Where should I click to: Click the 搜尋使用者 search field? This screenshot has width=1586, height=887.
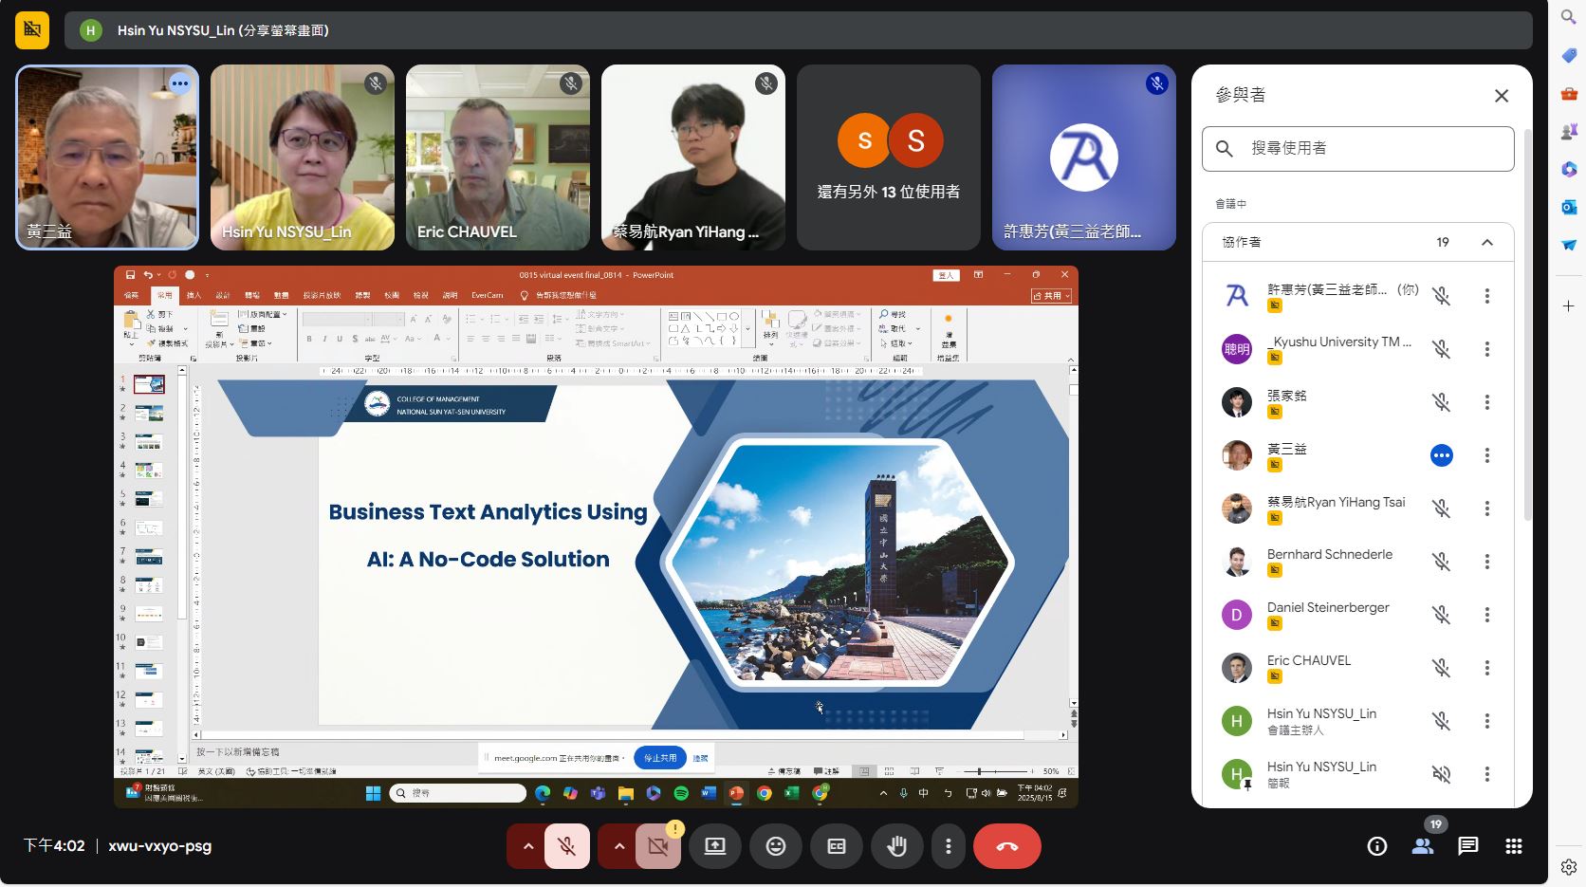point(1357,148)
